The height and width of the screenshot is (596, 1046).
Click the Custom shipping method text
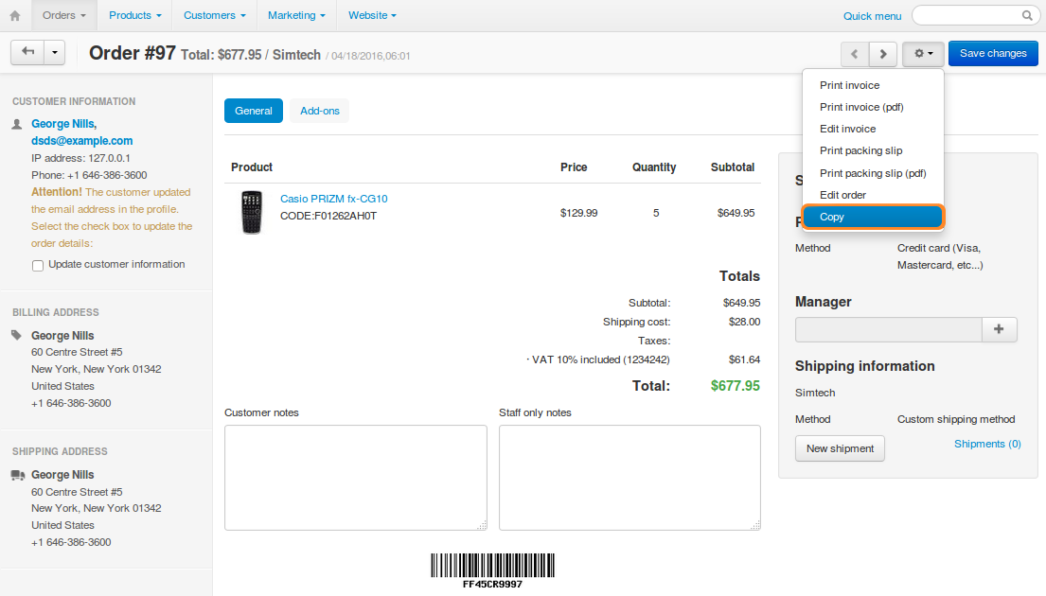pyautogui.click(x=956, y=419)
